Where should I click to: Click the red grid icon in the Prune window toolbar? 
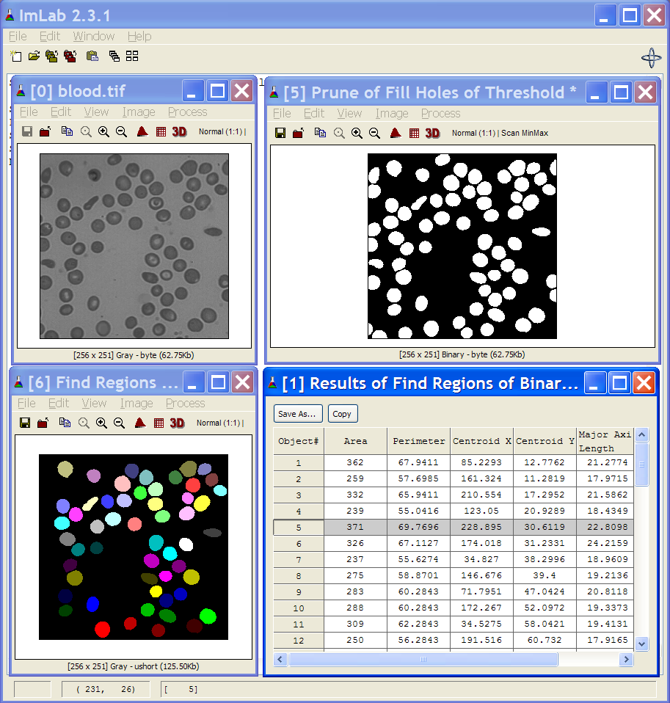415,133
